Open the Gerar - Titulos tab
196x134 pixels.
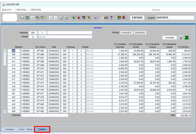point(25,130)
